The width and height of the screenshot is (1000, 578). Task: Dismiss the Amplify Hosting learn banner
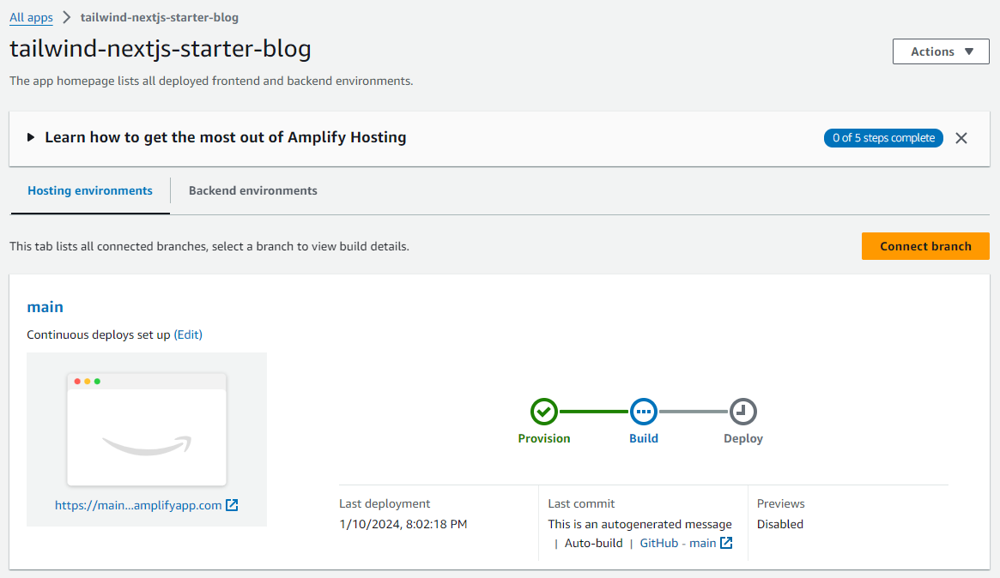click(x=961, y=138)
